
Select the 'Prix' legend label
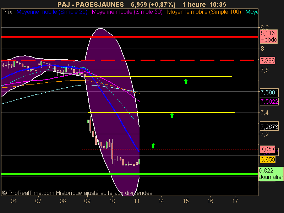point(7,12)
